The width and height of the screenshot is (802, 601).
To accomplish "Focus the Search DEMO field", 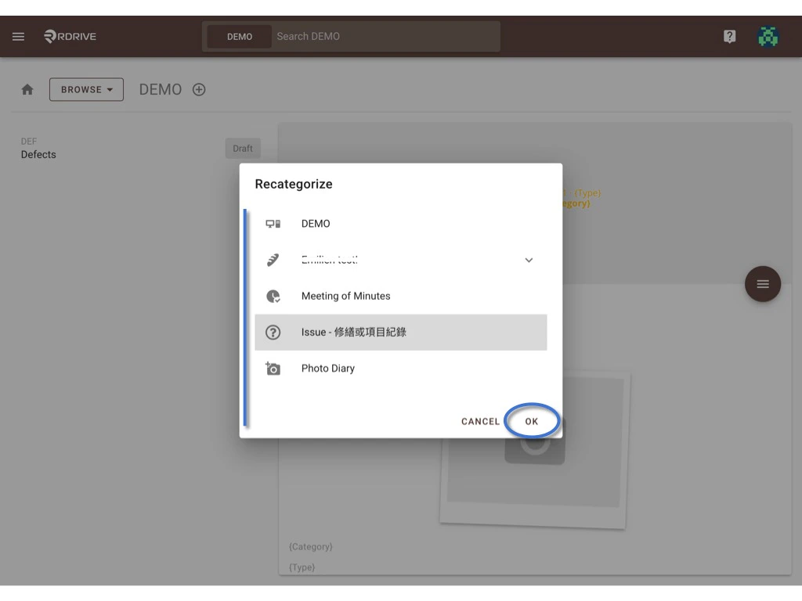I will point(386,37).
